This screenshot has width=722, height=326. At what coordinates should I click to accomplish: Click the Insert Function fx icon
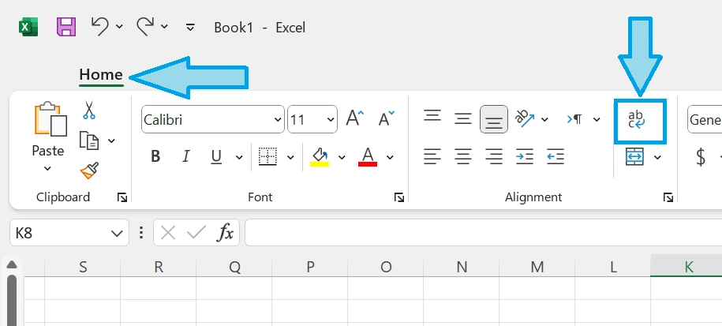pos(226,233)
